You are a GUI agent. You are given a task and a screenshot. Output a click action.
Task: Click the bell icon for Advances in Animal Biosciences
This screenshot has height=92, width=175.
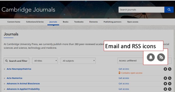pos(165,84)
